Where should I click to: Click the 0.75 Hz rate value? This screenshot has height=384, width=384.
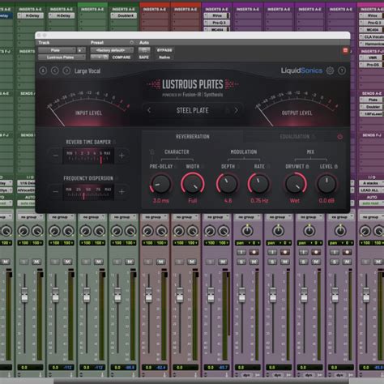pos(259,201)
